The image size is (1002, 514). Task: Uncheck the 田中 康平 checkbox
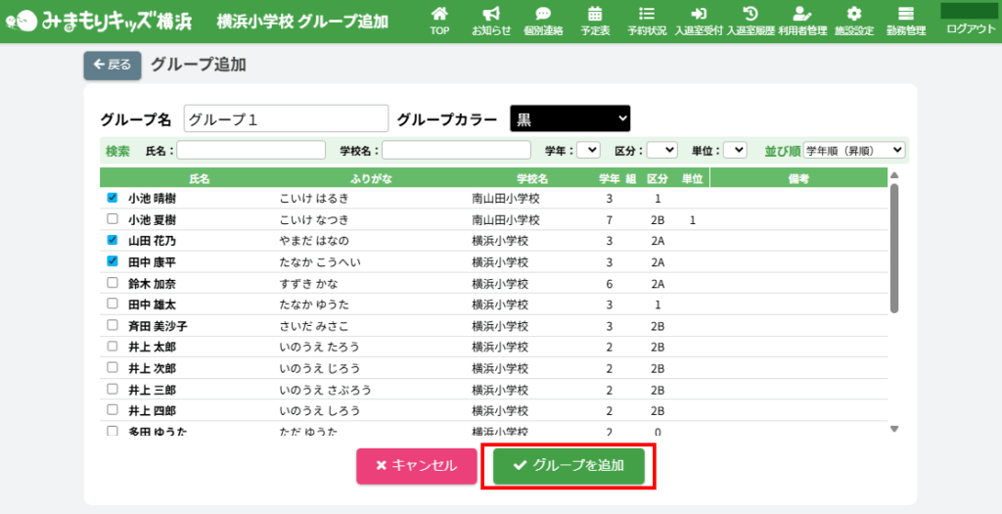(x=113, y=261)
